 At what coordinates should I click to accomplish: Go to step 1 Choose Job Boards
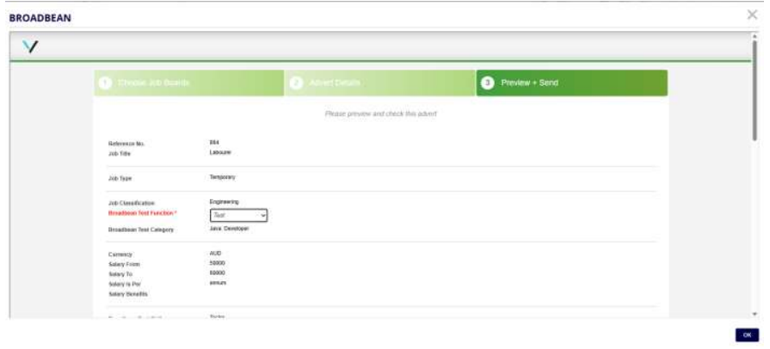tap(189, 83)
